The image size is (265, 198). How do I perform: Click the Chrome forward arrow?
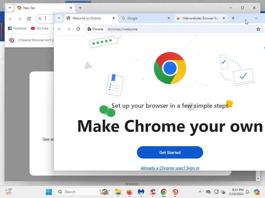click(x=69, y=29)
